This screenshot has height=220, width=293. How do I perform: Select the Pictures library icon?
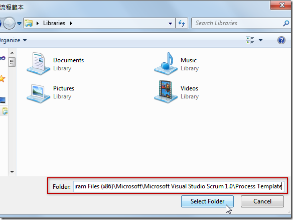tap(38, 93)
